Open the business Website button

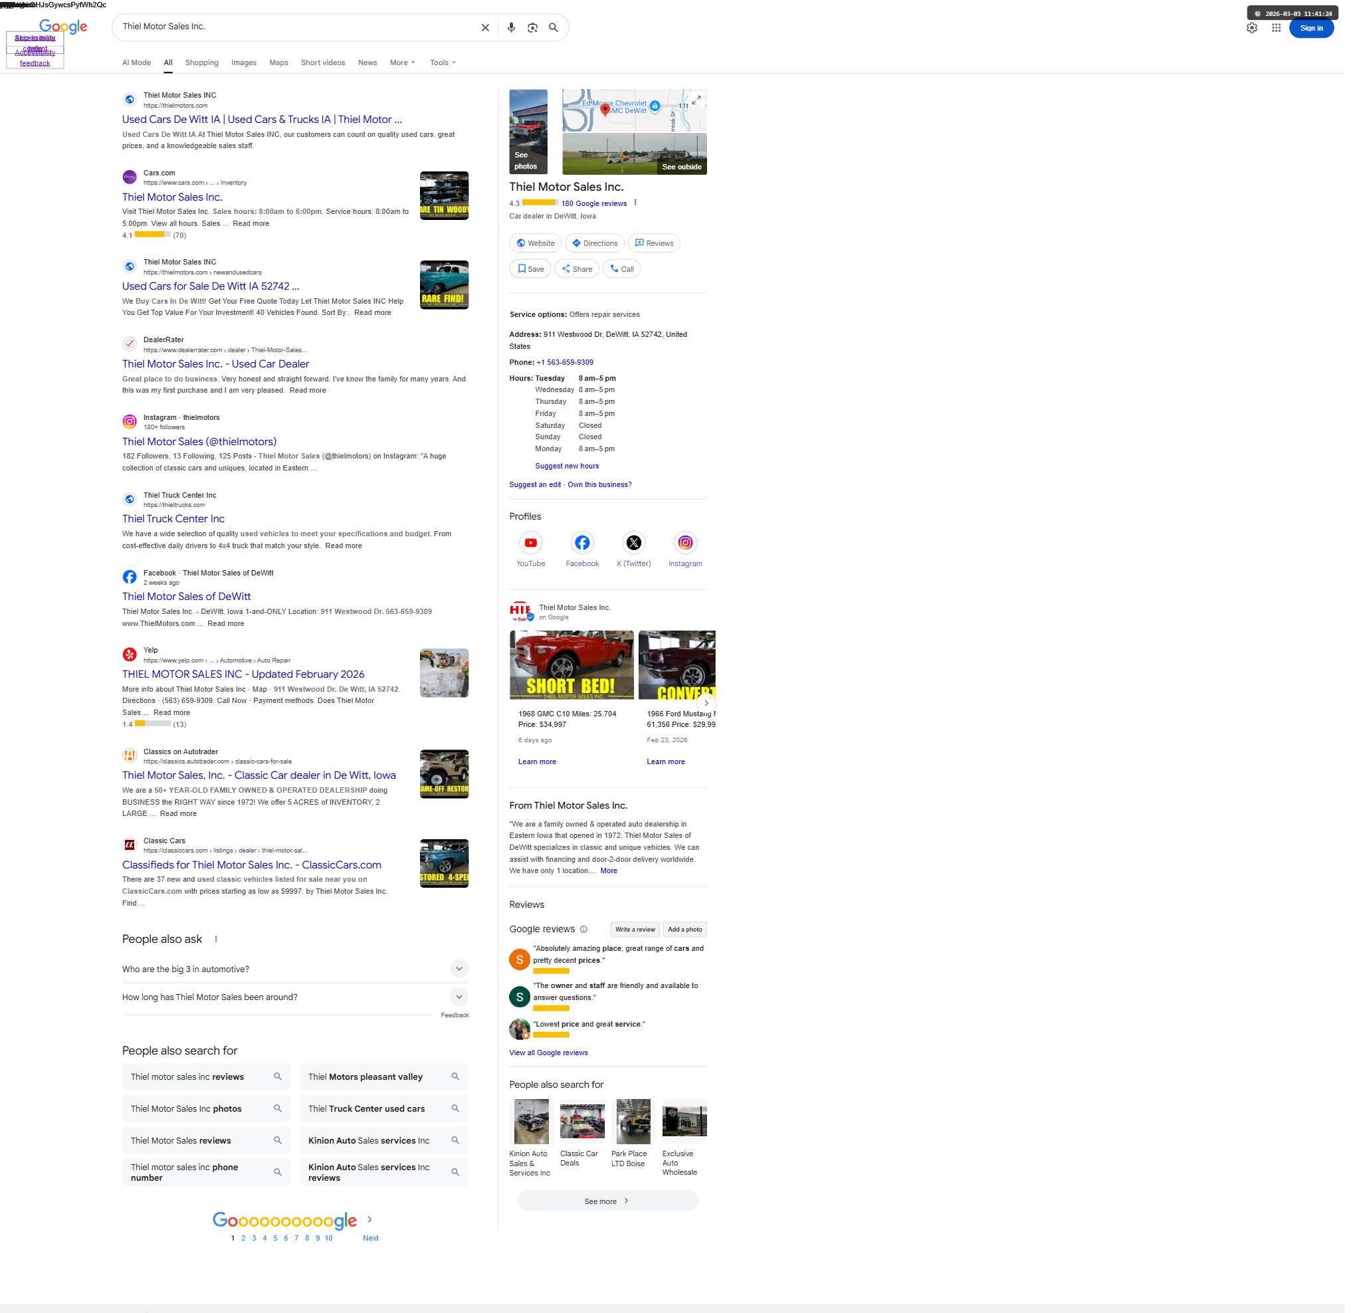tap(535, 243)
